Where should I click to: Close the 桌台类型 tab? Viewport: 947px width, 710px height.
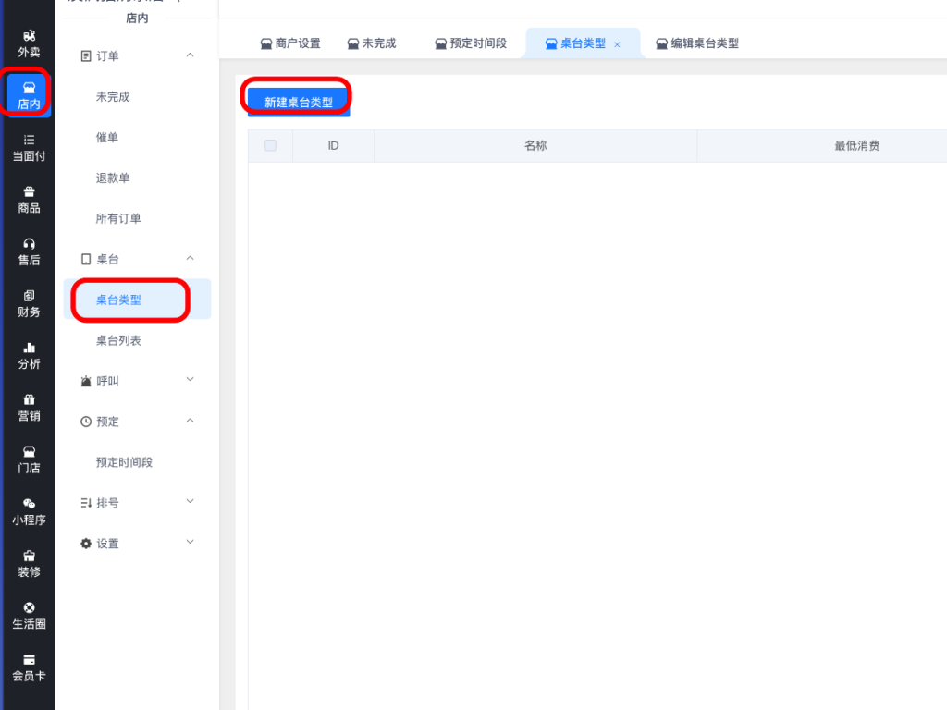click(617, 44)
